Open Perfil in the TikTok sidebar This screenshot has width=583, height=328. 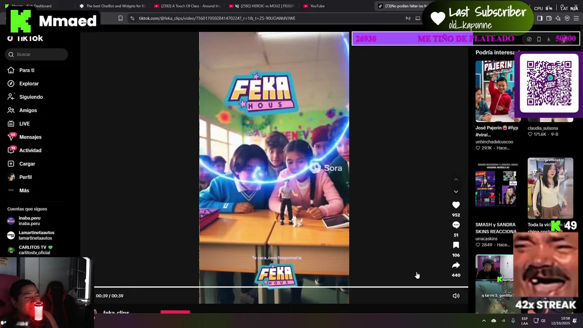point(20,177)
